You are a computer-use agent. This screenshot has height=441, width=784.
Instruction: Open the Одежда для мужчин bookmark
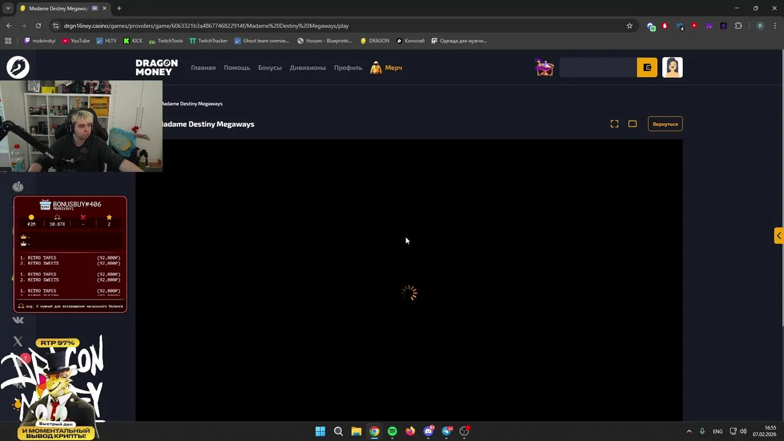[459, 41]
